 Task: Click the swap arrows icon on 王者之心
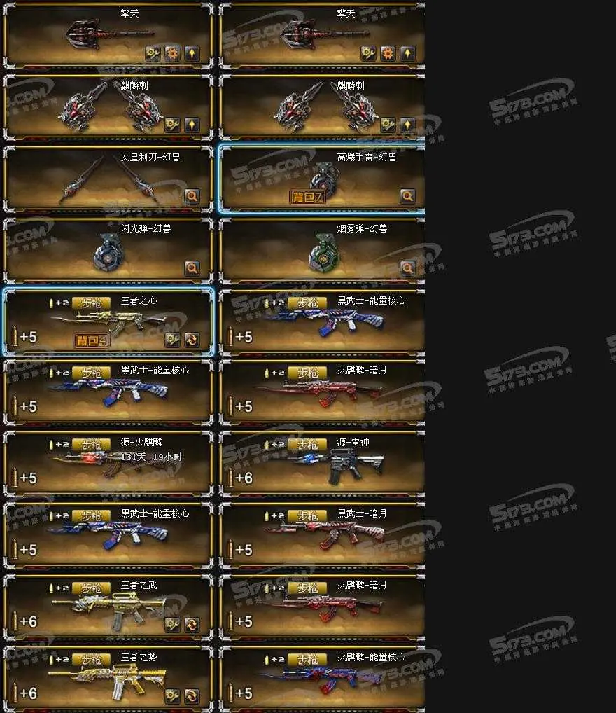pyautogui.click(x=192, y=340)
